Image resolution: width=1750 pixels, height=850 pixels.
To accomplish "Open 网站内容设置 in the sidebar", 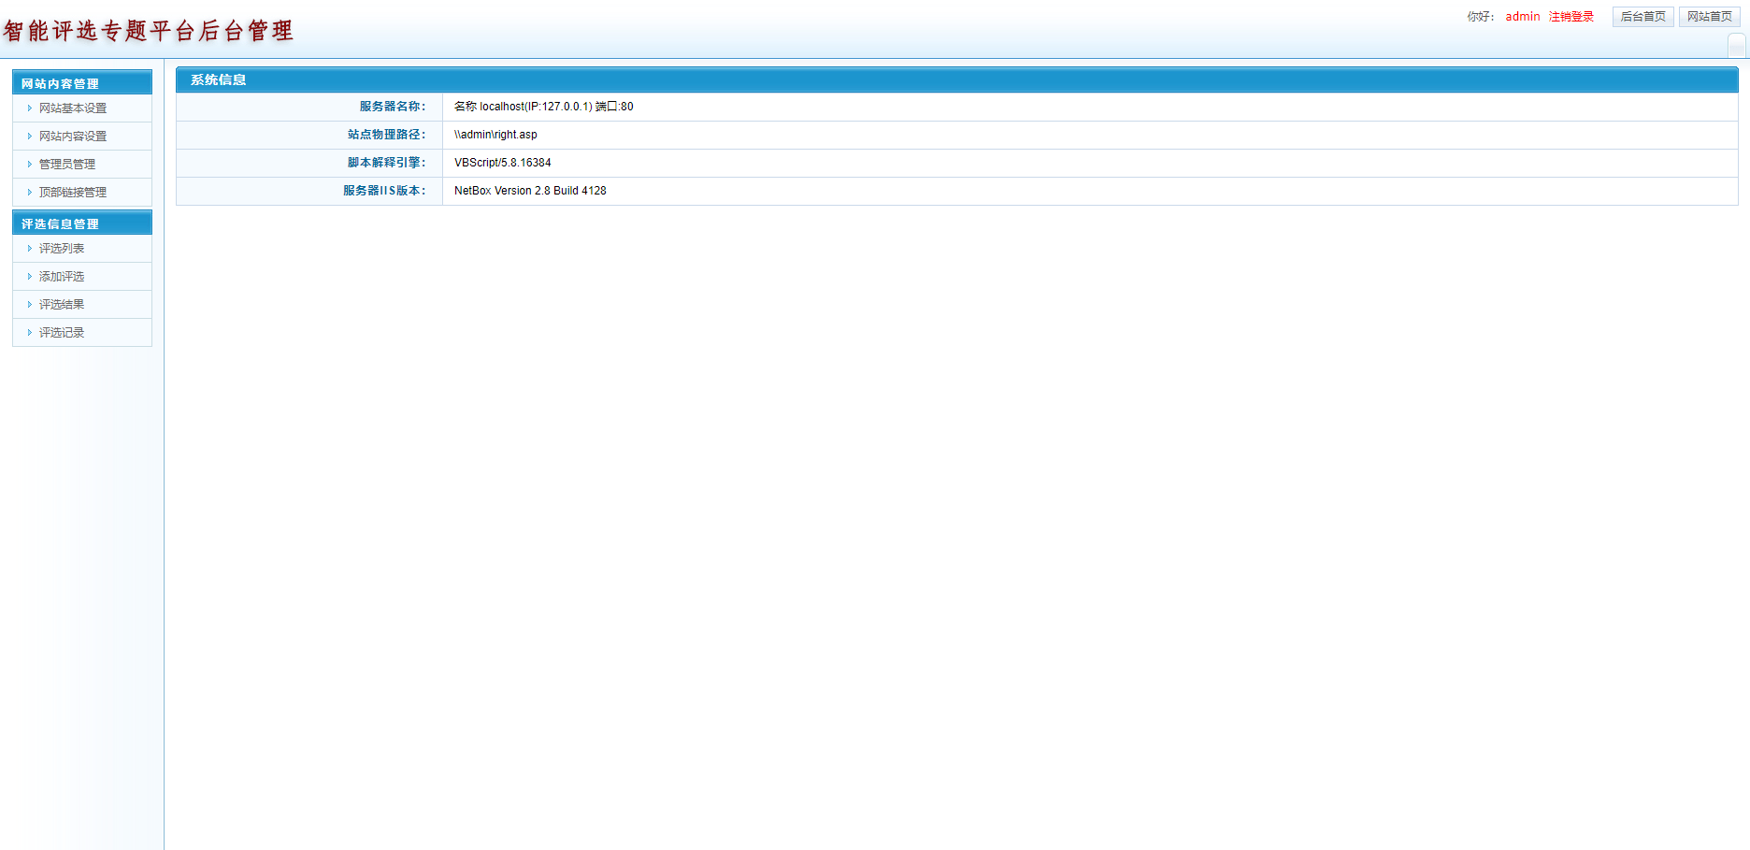I will [72, 137].
